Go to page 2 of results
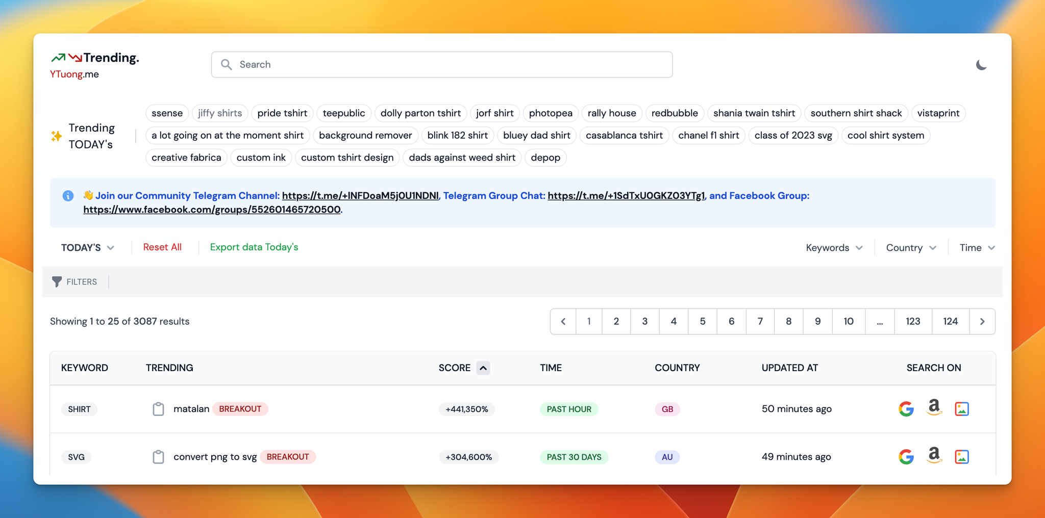Image resolution: width=1045 pixels, height=518 pixels. click(616, 321)
